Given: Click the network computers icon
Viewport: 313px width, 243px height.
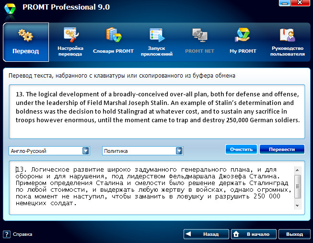Looking at the screenshot, I should [200, 35].
